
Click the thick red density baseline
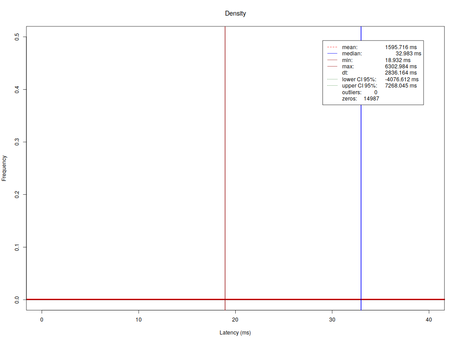pos(235,300)
